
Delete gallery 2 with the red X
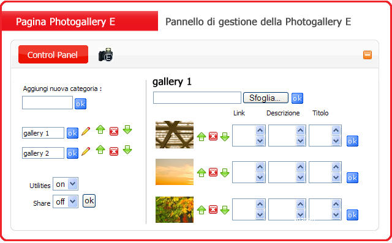point(114,151)
